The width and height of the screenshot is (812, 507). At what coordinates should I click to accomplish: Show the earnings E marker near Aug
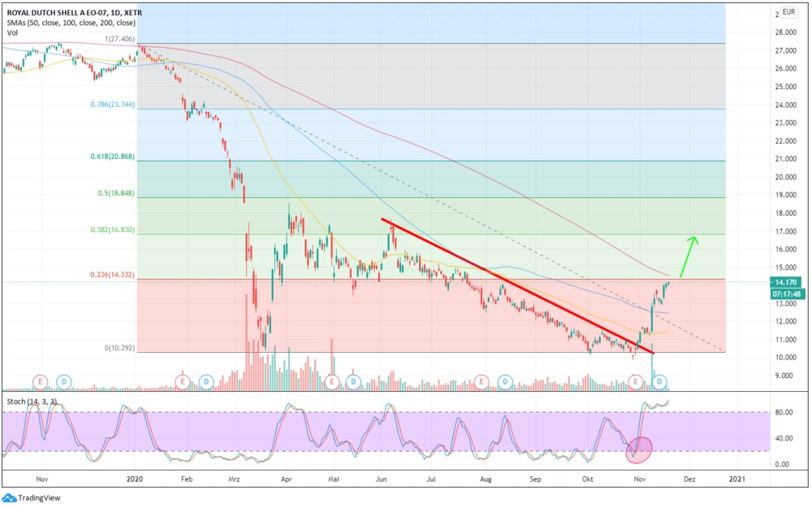pos(482,382)
